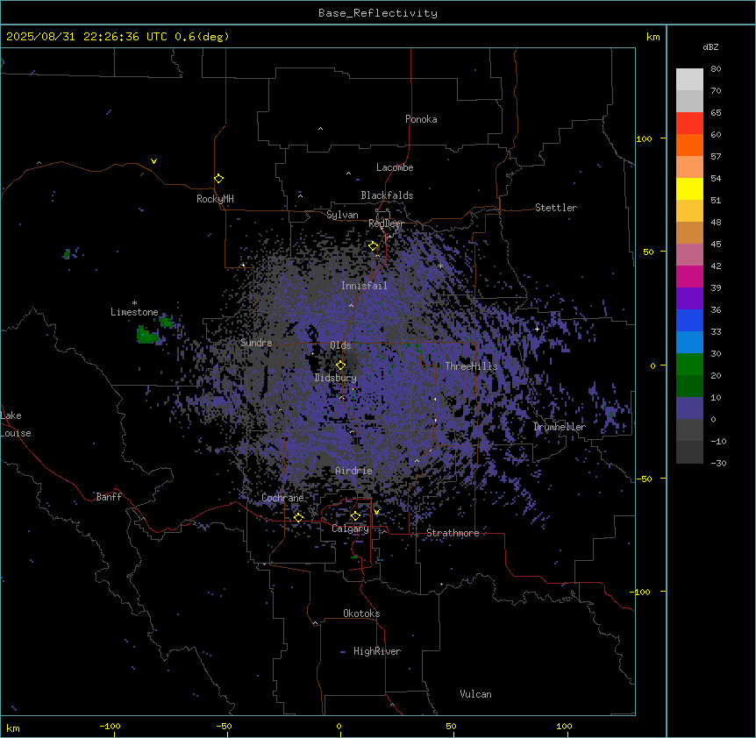
Task: Pick the bright green swatch in dBZ legend
Action: pos(689,365)
